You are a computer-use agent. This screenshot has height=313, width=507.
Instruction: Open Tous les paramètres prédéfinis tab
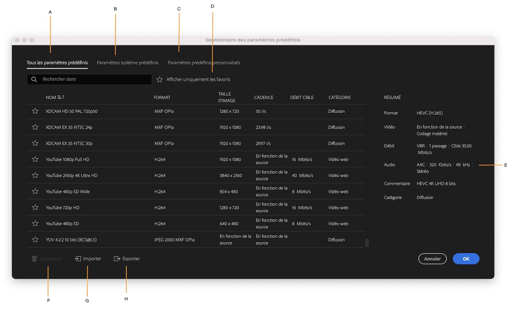point(57,63)
